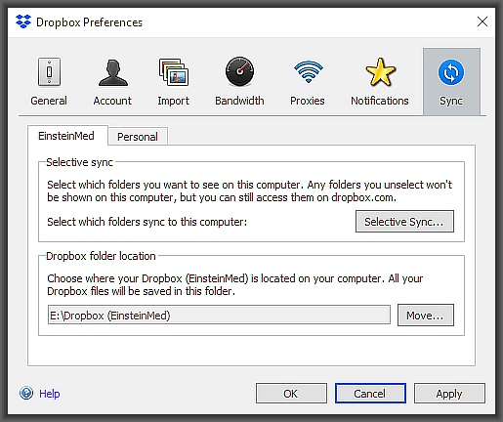Click the Move... button
Viewport: 503px width, 422px height.
[x=426, y=316]
